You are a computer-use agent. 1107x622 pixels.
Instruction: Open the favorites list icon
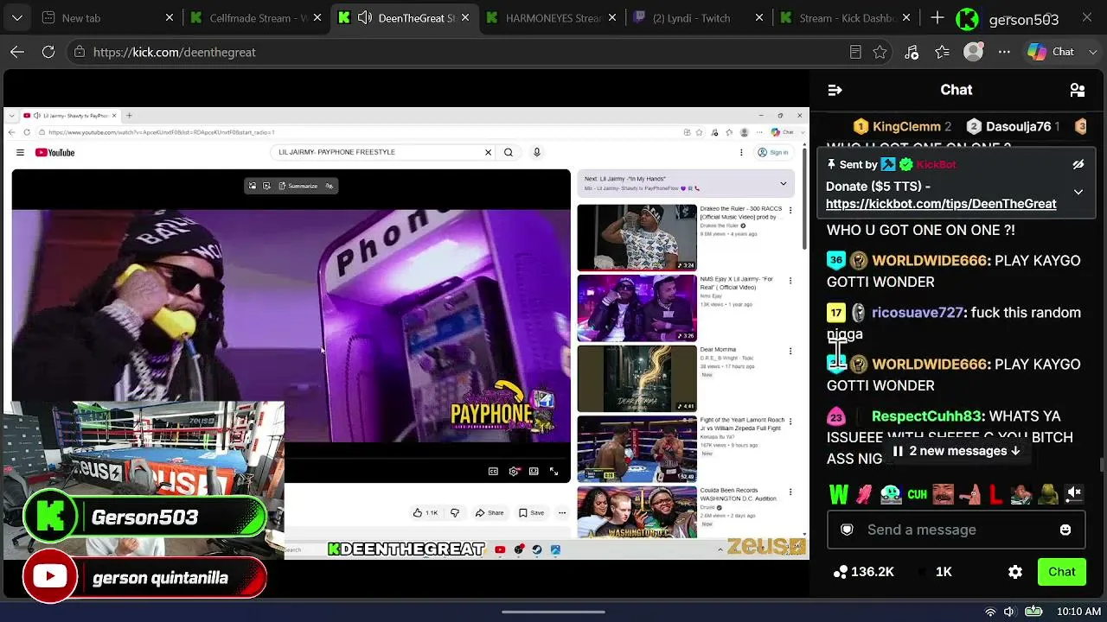coord(943,52)
